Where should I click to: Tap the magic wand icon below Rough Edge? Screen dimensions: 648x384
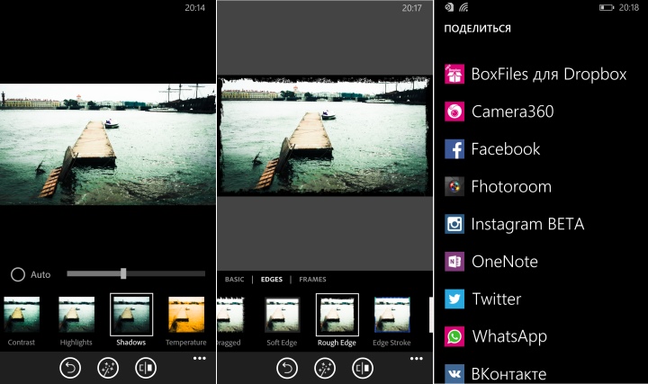(x=325, y=368)
